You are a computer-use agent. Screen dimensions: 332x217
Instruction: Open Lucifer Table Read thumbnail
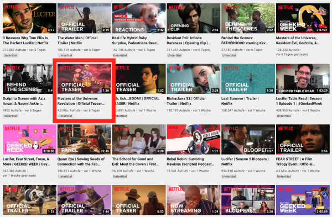pyautogui.click(x=303, y=79)
